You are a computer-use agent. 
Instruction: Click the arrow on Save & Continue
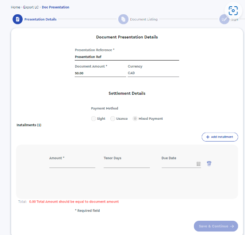[x=232, y=226]
